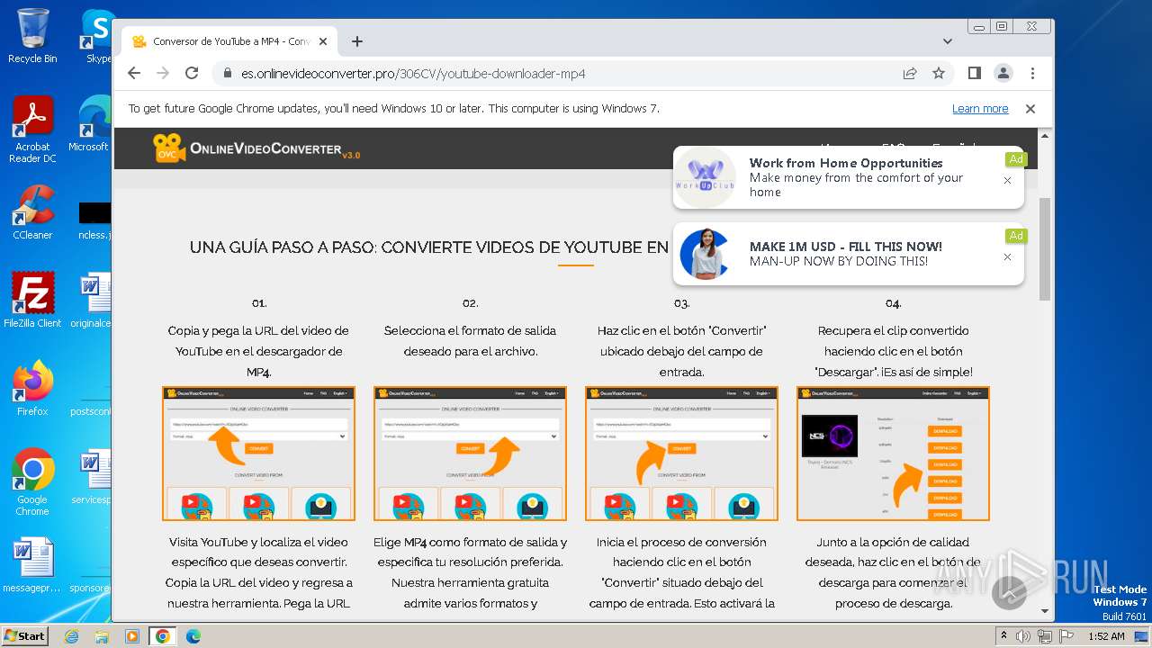Screen dimensions: 1152x648
Task: Click the browser back arrow
Action: (x=134, y=73)
